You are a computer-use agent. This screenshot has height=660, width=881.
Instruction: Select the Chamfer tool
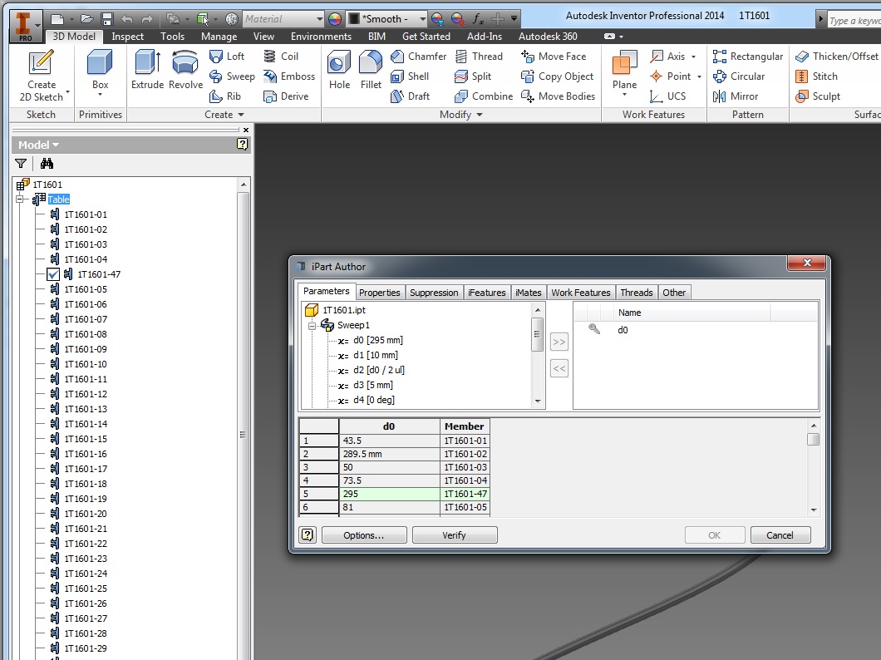(419, 57)
